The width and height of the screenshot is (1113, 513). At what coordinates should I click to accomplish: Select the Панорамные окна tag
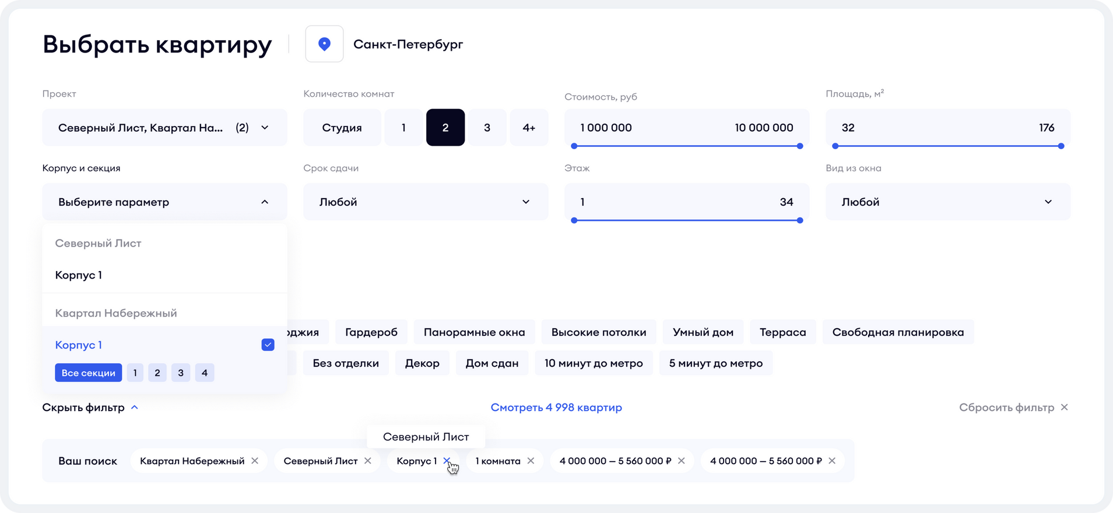click(474, 332)
